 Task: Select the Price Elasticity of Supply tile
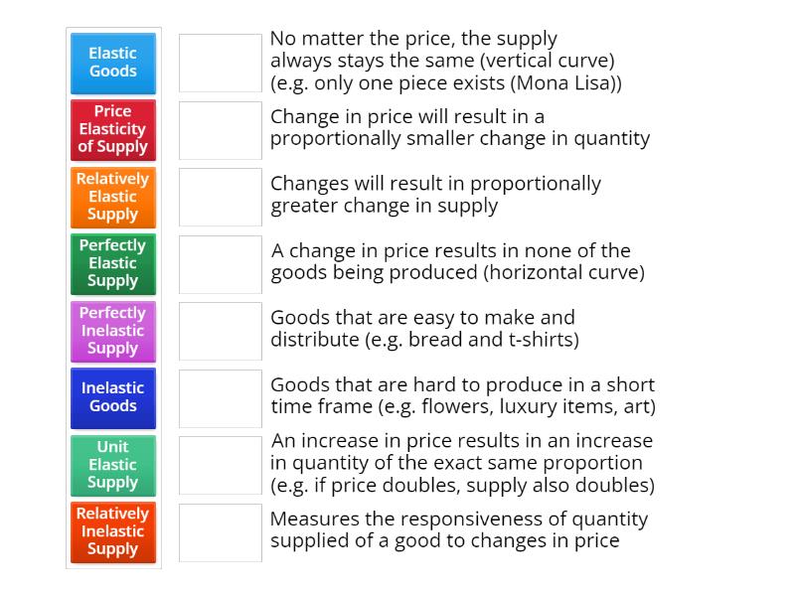point(112,130)
